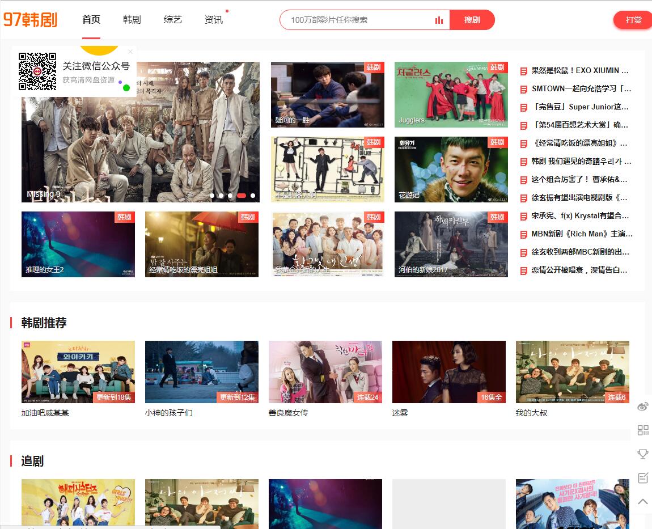This screenshot has width=652, height=529.
Task: Show QR code icon in right sidebar
Action: [x=643, y=430]
